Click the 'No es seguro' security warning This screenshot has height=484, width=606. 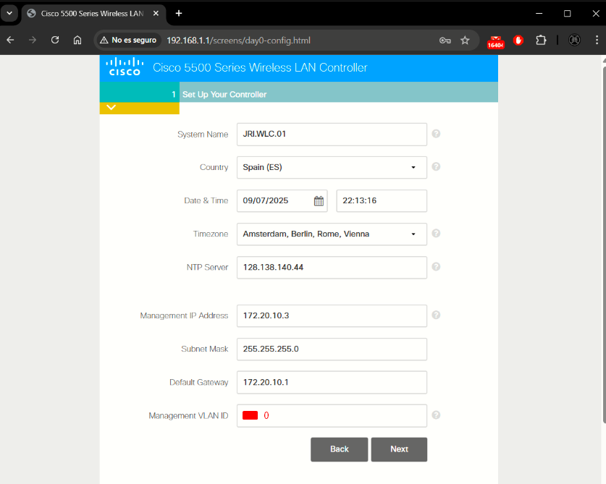click(128, 41)
